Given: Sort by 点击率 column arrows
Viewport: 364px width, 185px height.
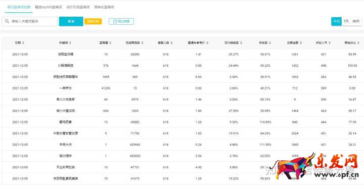Looking at the screenshot, I should [270, 43].
